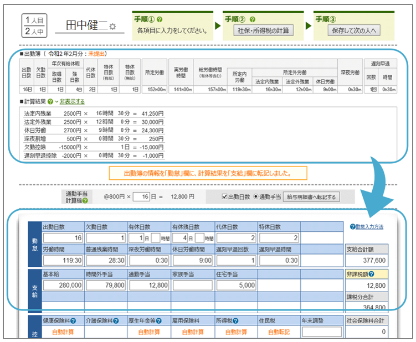Viewport: 416px width, 342px height.
Task: Click 給与明細書へ転記する button
Action: pyautogui.click(x=311, y=196)
